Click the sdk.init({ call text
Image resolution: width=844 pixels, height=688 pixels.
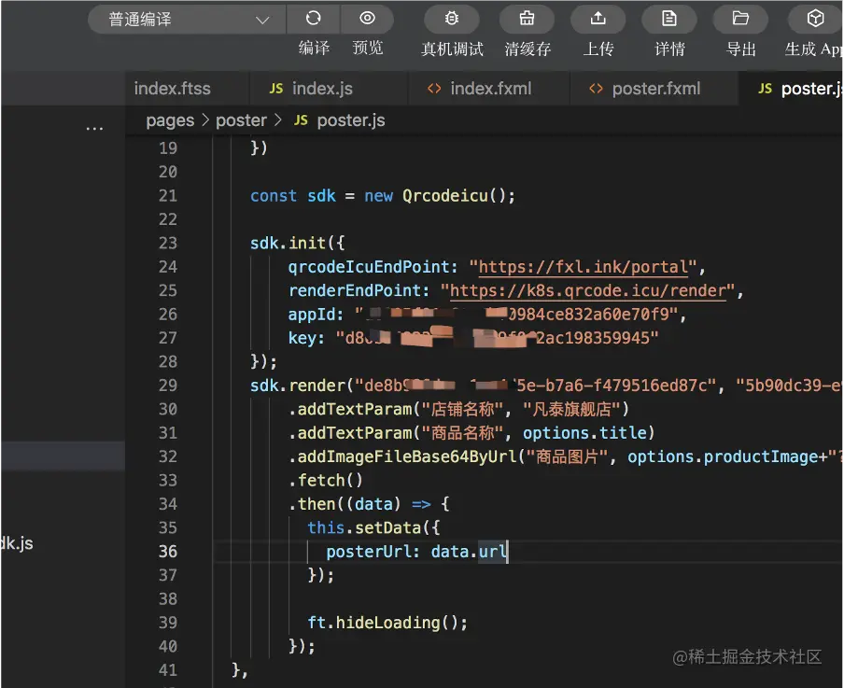click(297, 244)
